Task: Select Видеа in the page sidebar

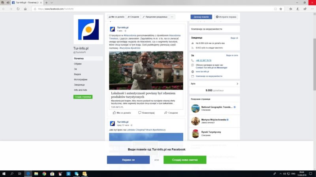Action: pyautogui.click(x=77, y=74)
